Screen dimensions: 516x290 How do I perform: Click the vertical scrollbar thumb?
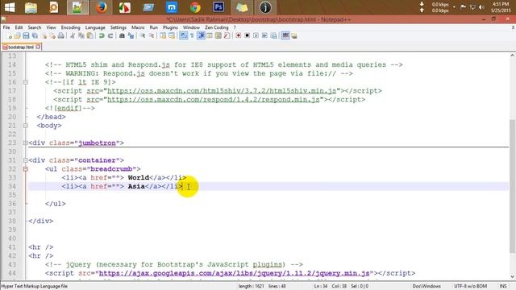[512, 186]
